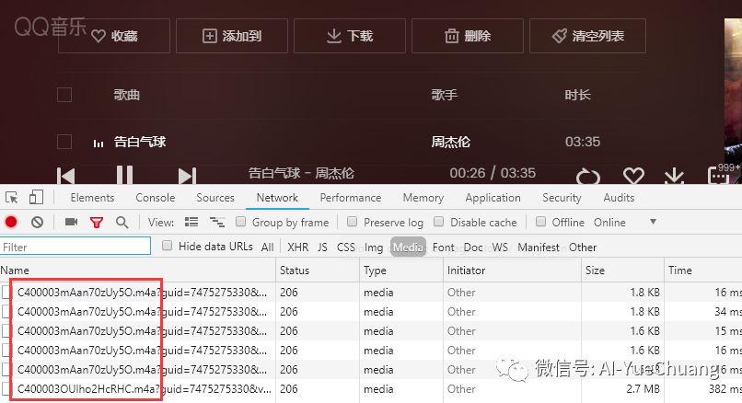This screenshot has width=742, height=403.
Task: Filter requests by XHR
Action: point(298,248)
